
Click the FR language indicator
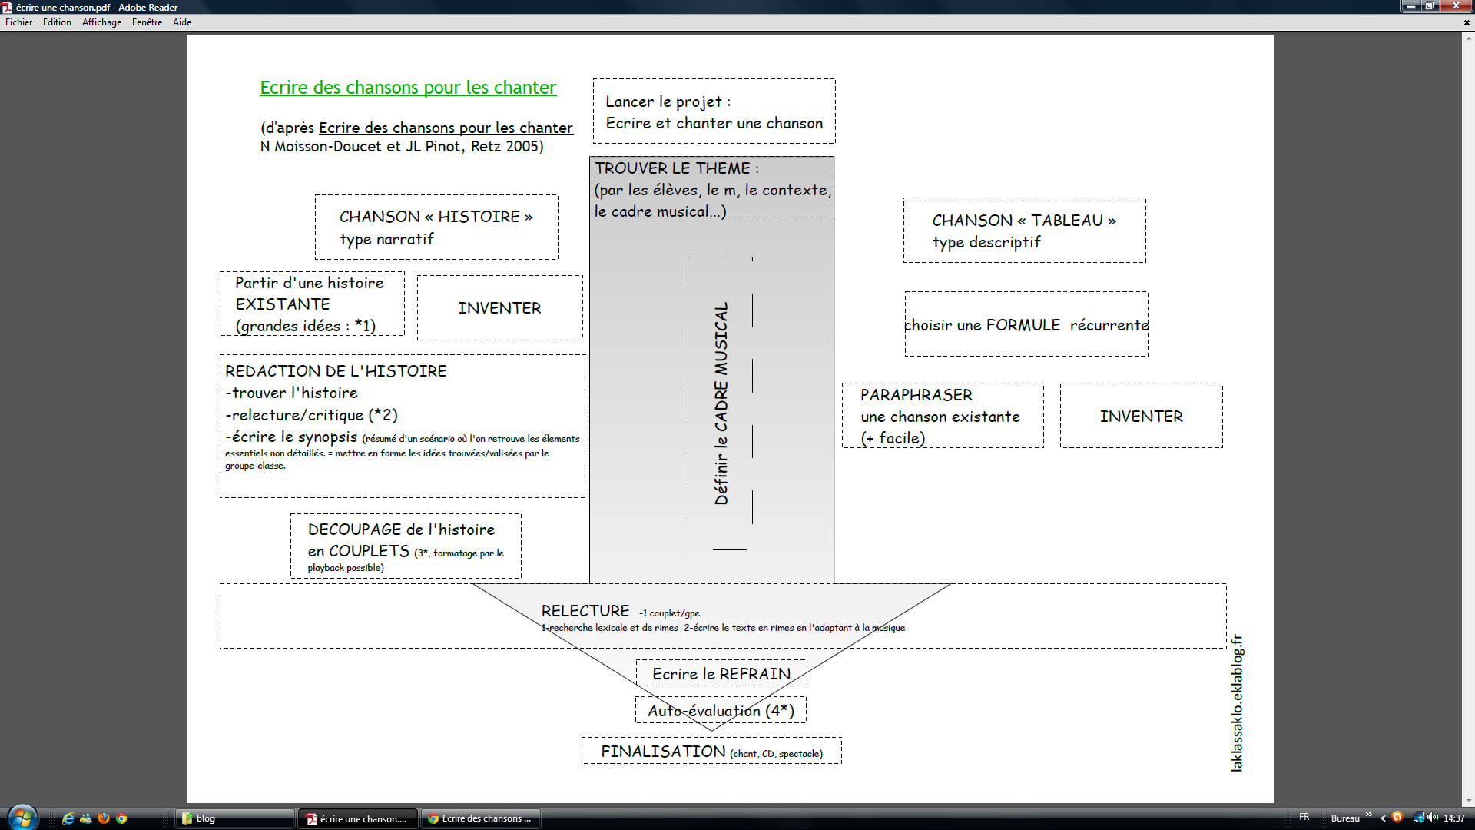coord(1304,817)
